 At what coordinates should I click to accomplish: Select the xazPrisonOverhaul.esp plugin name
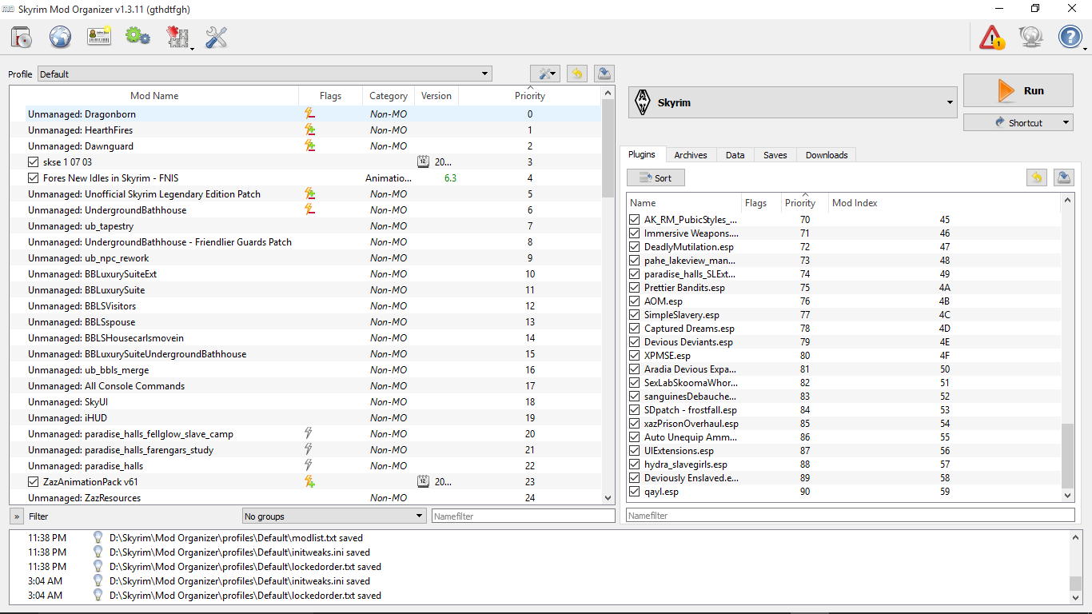[691, 424]
